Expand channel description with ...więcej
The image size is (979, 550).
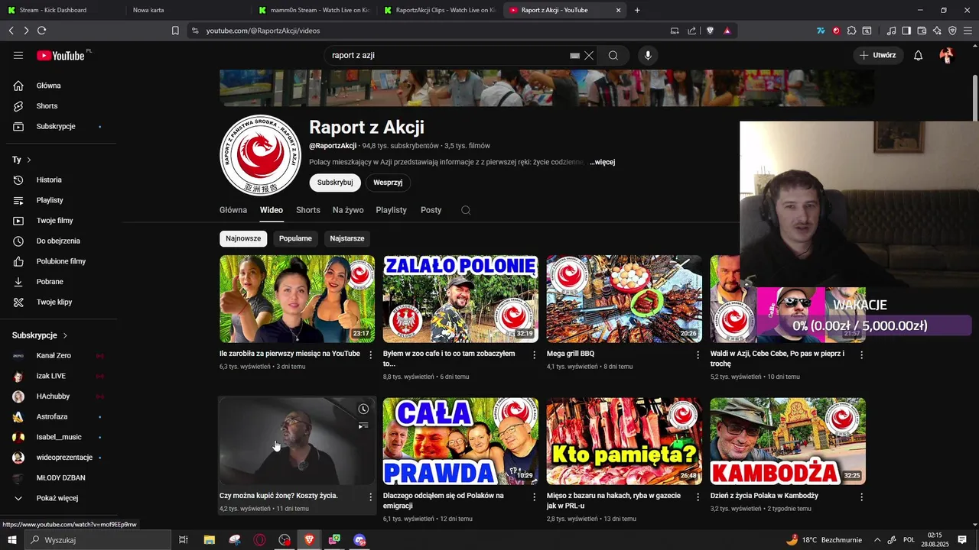coord(603,162)
